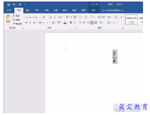
Task: Toggle Underline formatting
Action: point(34,23)
